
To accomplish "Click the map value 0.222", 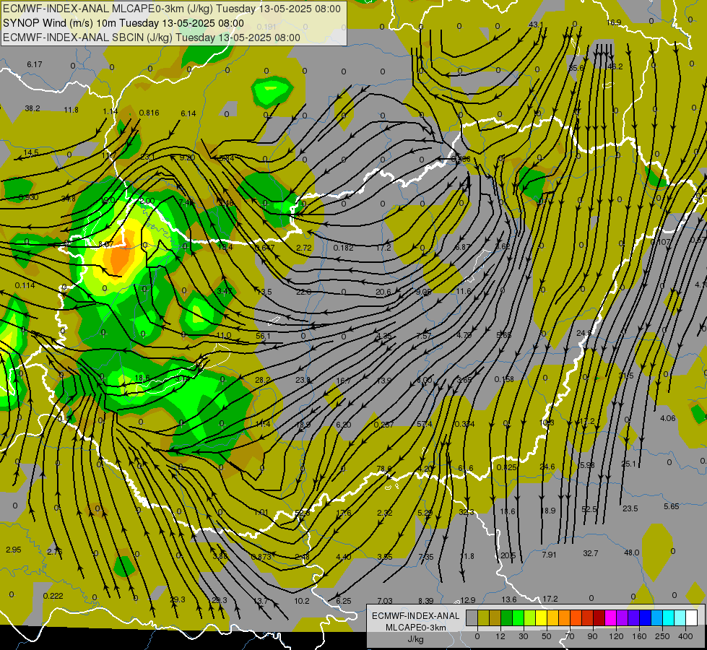I will [53, 596].
